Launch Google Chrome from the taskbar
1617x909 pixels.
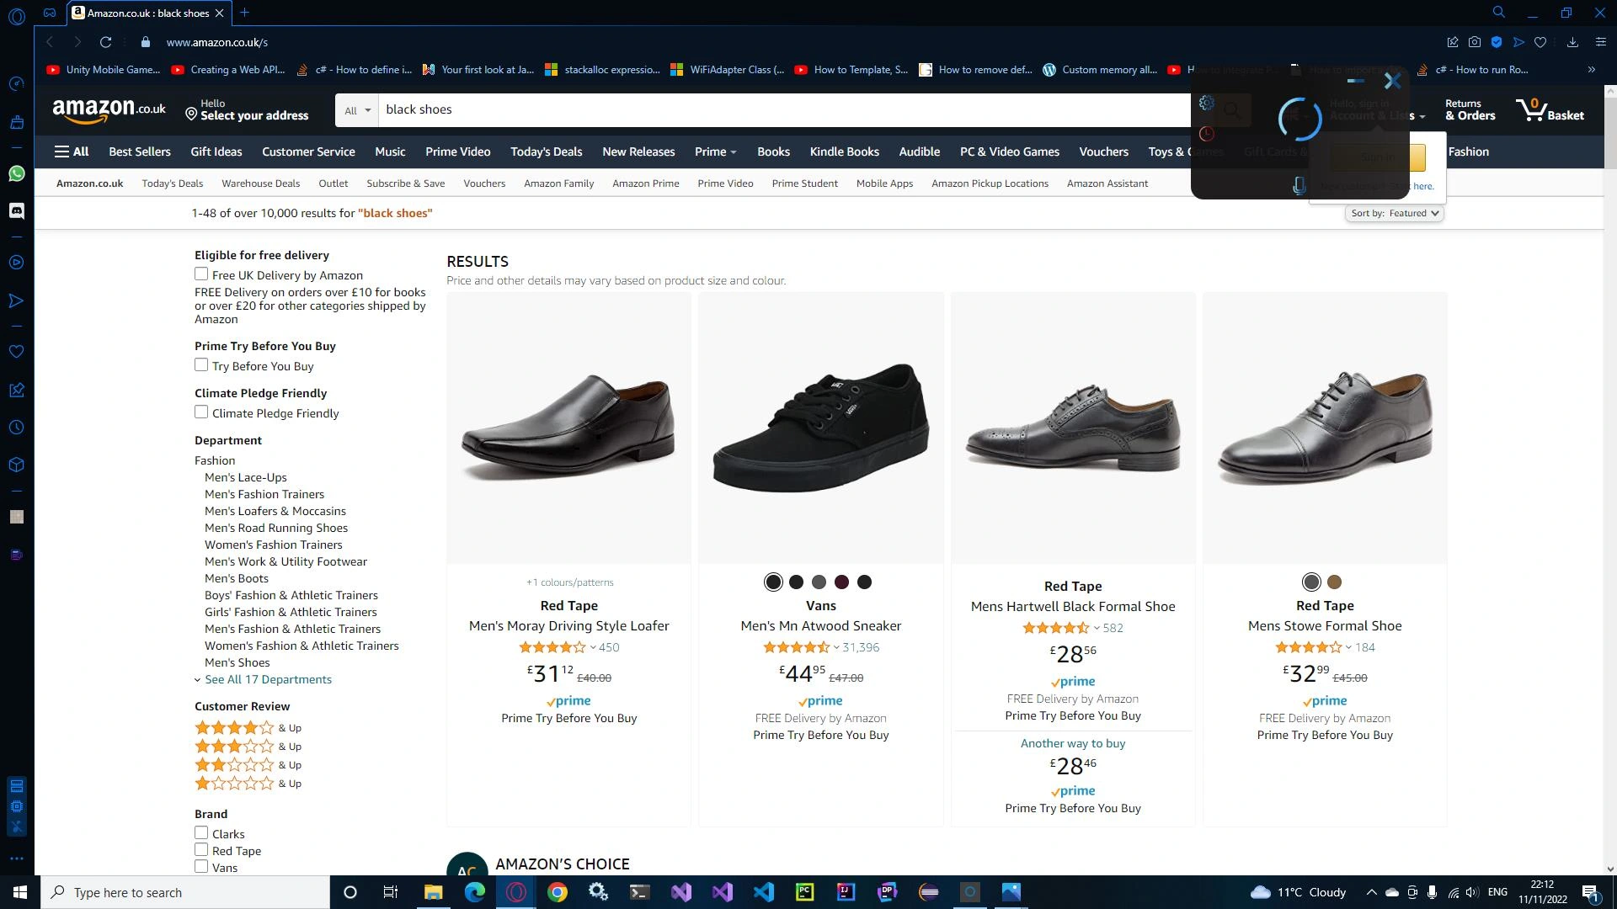click(x=558, y=892)
